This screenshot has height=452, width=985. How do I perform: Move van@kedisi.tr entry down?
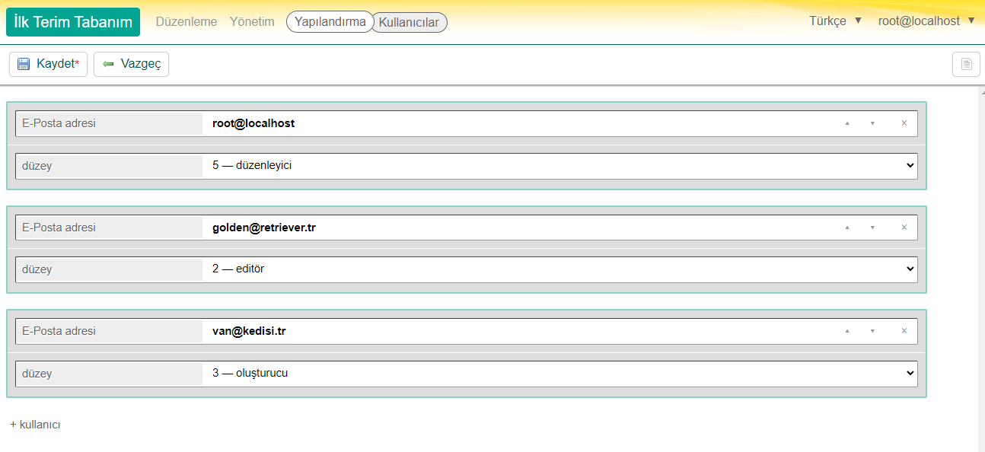coord(872,331)
